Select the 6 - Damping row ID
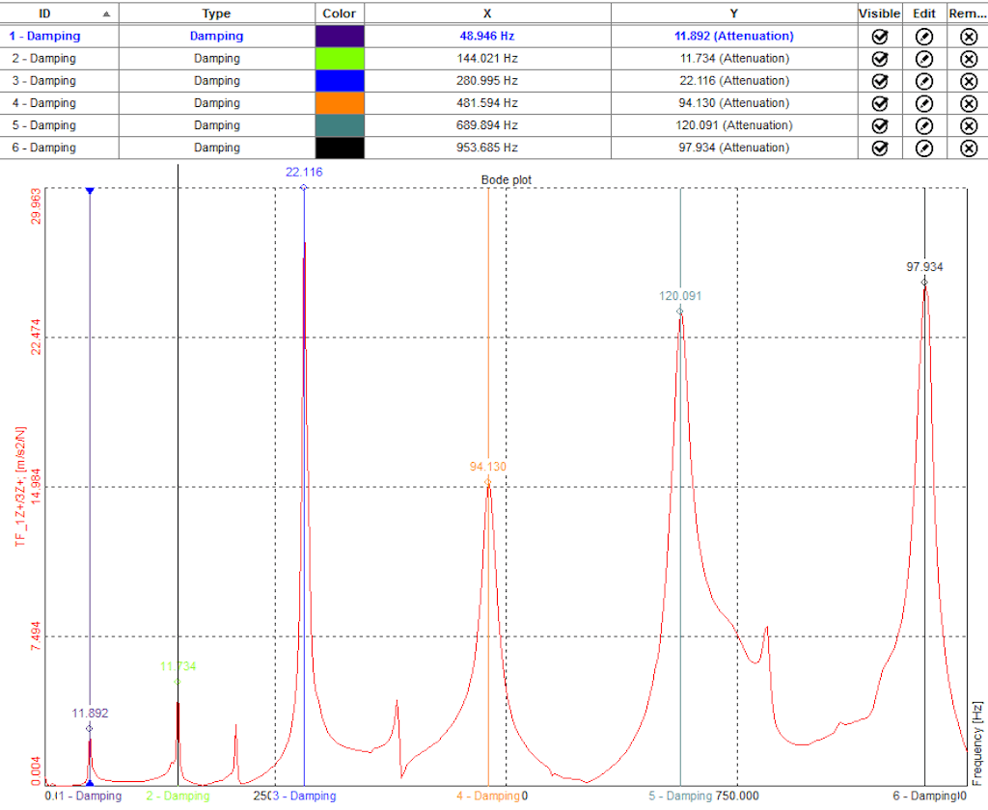The width and height of the screenshot is (988, 810). coord(44,148)
